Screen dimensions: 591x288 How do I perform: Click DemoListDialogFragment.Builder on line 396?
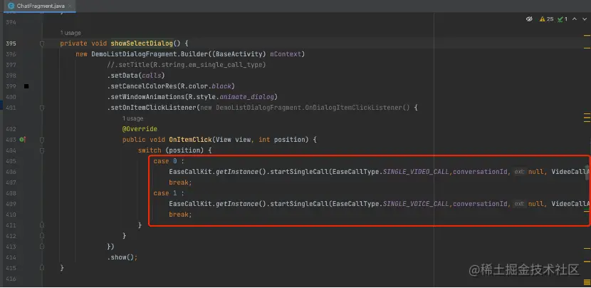click(150, 54)
